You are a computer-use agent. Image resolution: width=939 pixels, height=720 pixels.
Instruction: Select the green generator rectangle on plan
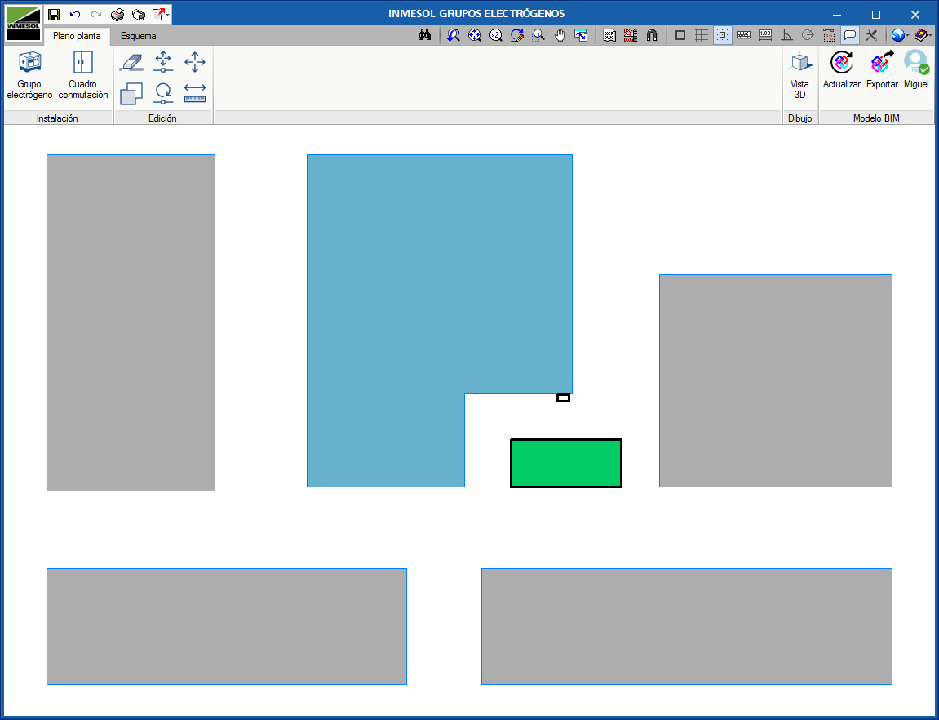566,463
